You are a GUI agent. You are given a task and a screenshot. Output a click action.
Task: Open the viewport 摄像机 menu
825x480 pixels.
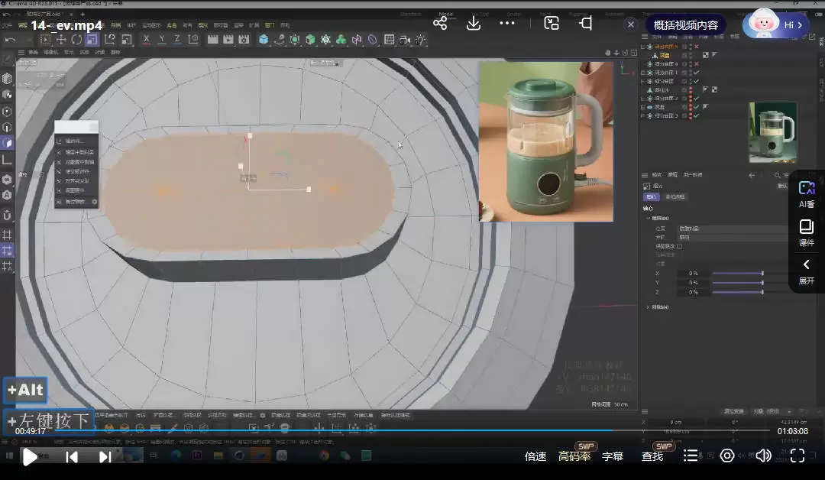pos(50,53)
